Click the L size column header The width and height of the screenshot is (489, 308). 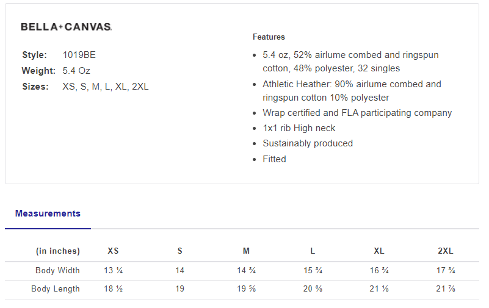pyautogui.click(x=313, y=251)
